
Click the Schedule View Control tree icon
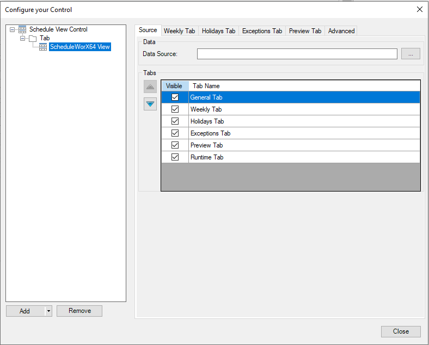(22, 29)
